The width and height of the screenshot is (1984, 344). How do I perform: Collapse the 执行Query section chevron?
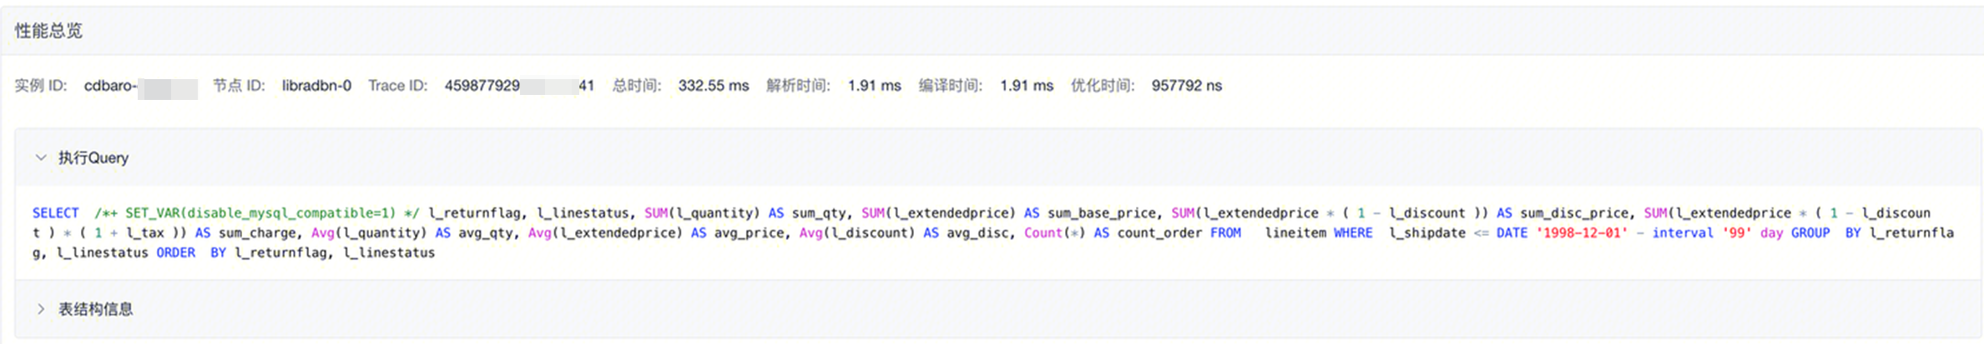[x=40, y=157]
